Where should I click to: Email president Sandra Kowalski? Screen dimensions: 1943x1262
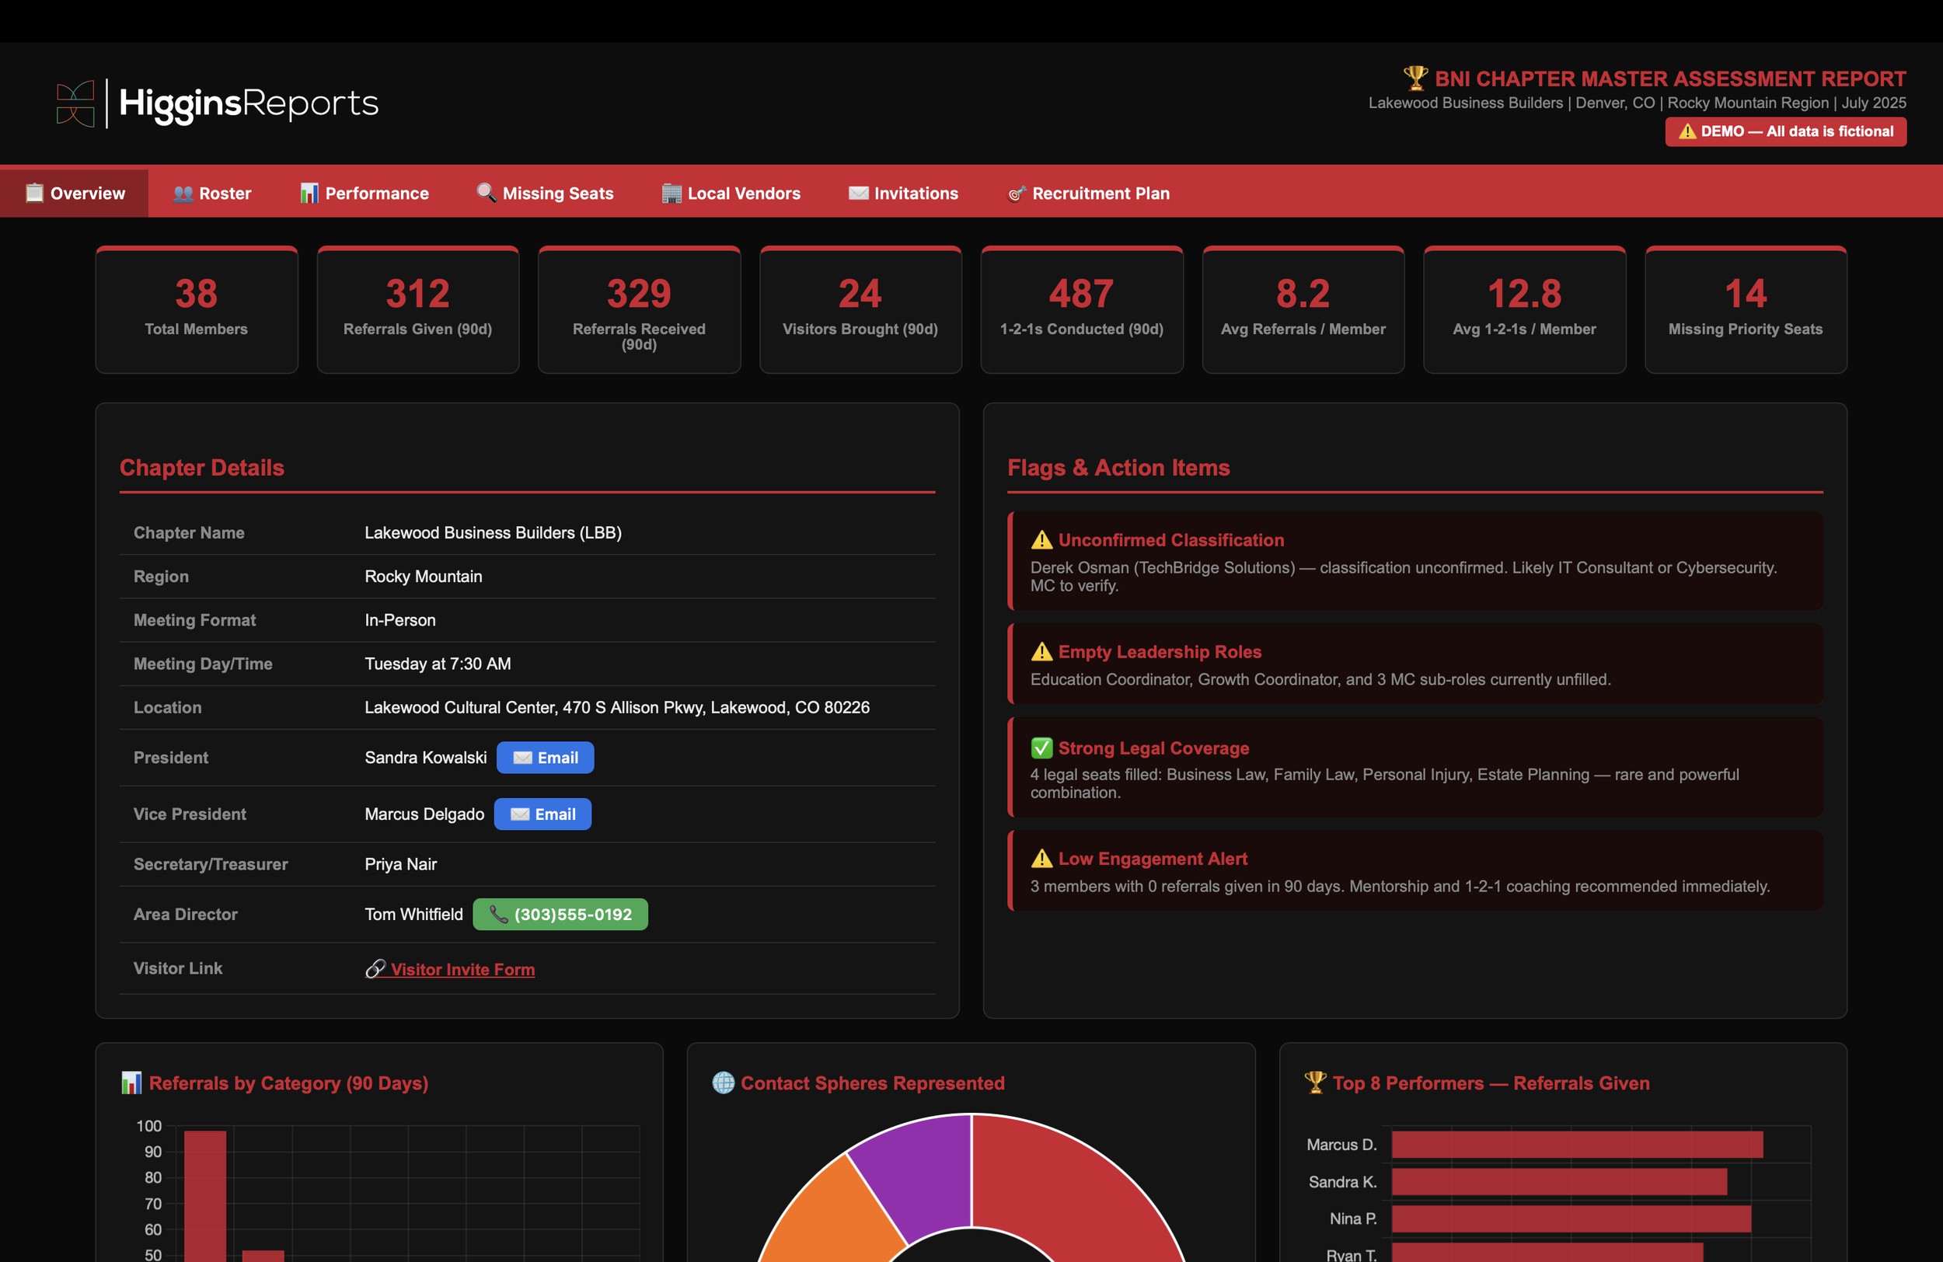[x=545, y=758]
